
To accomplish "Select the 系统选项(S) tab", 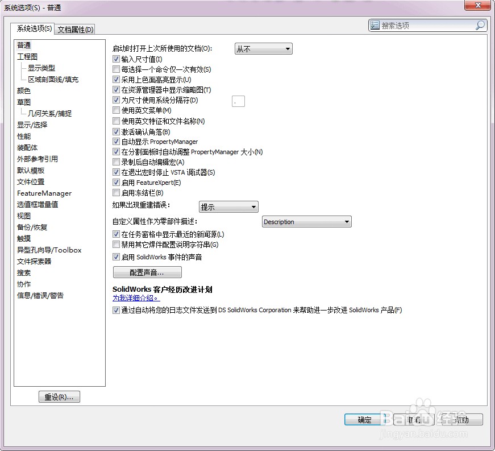I will pos(34,29).
